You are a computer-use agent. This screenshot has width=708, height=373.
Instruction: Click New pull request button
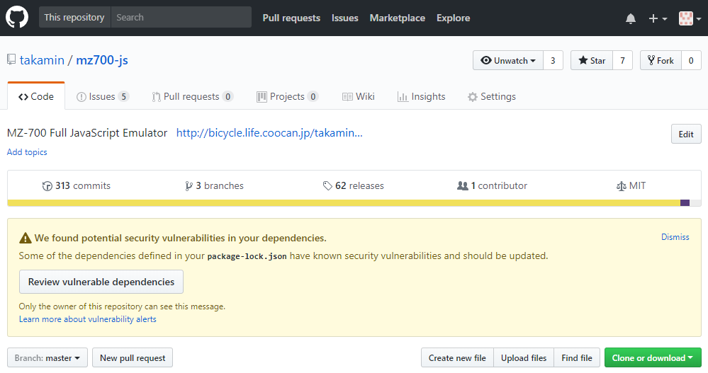[133, 357]
